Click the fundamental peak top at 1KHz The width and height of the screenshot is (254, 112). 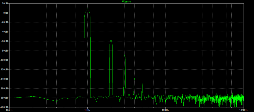(87, 9)
